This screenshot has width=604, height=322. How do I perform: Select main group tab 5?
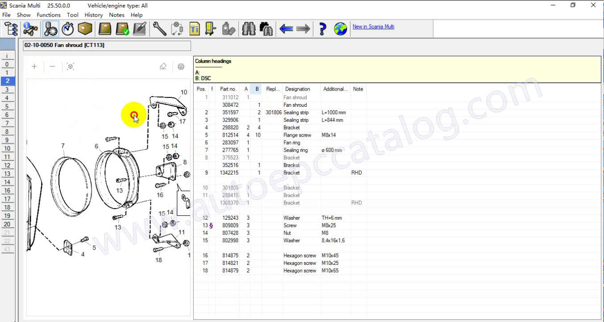coord(7,106)
